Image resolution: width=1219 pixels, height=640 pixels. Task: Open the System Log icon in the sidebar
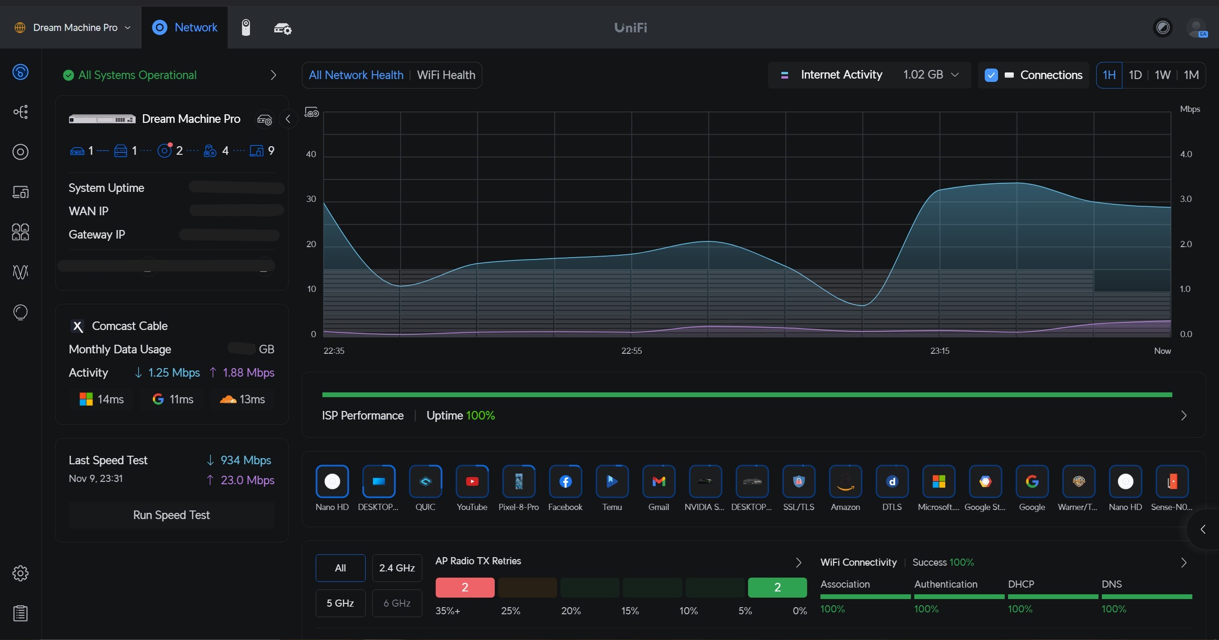pyautogui.click(x=20, y=613)
